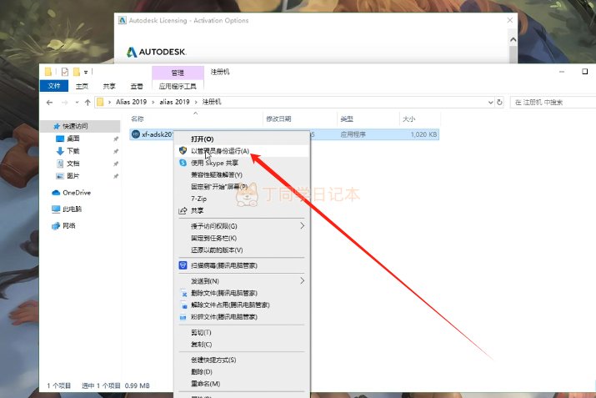This screenshot has height=398, width=596.
Task: Choose 兼容性疑难解答(Y) menu entry
Action: pos(242,174)
